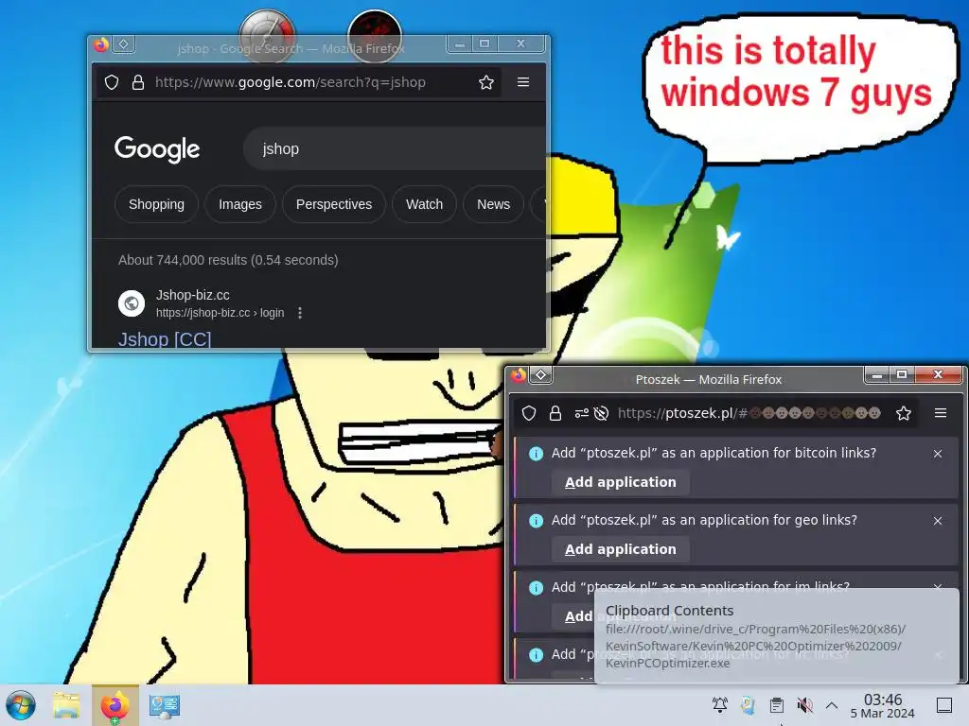Image resolution: width=969 pixels, height=726 pixels.
Task: Maximize the Ptoszek Firefox window
Action: tap(902, 374)
